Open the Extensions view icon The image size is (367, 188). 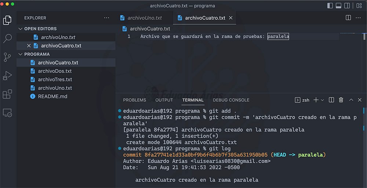(x=7, y=94)
